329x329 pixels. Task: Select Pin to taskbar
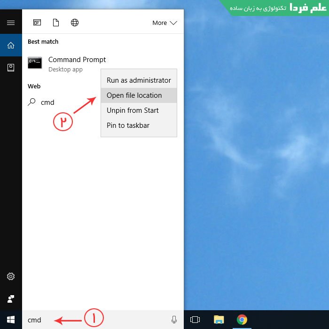point(139,125)
